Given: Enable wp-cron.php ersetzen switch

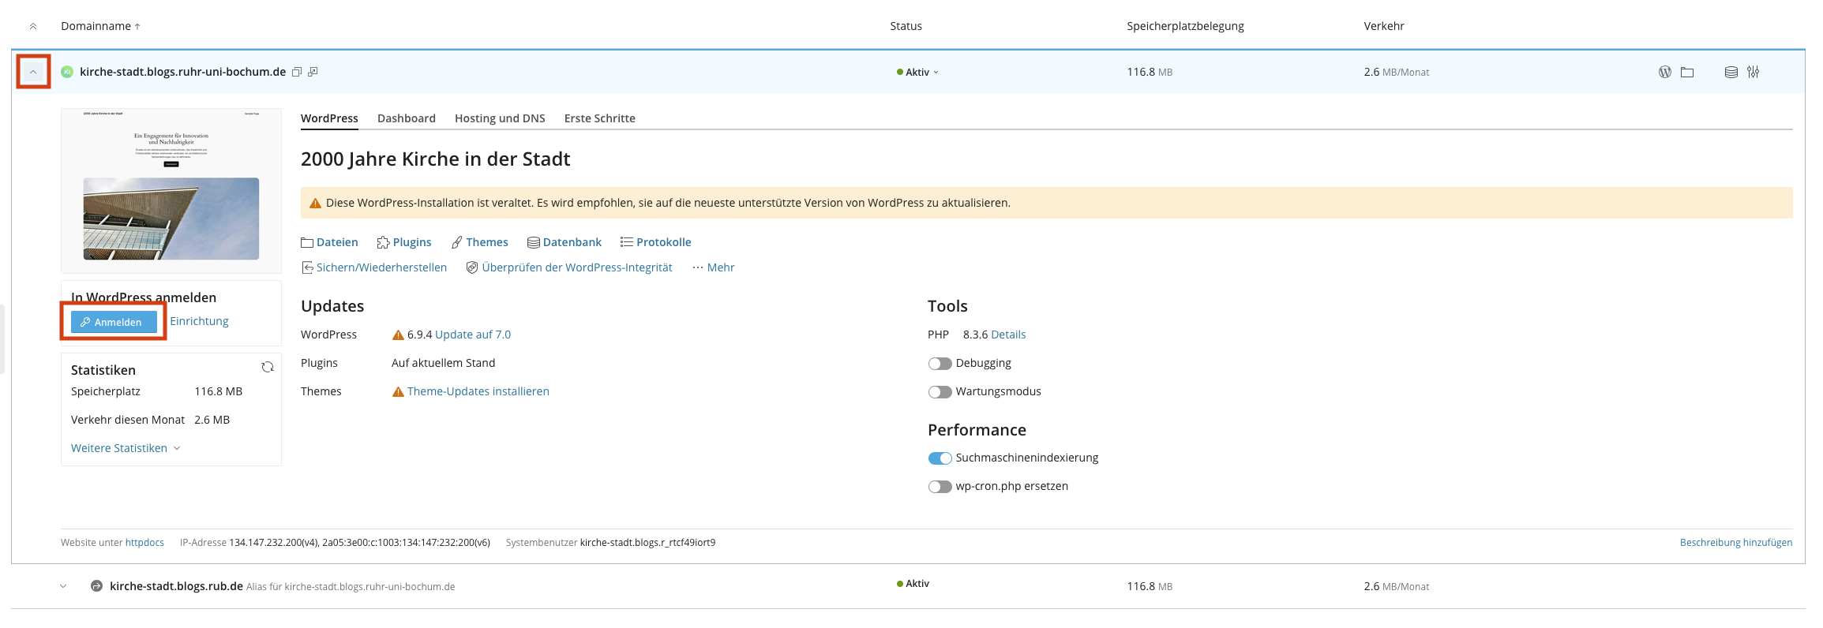Looking at the screenshot, I should click(x=940, y=487).
